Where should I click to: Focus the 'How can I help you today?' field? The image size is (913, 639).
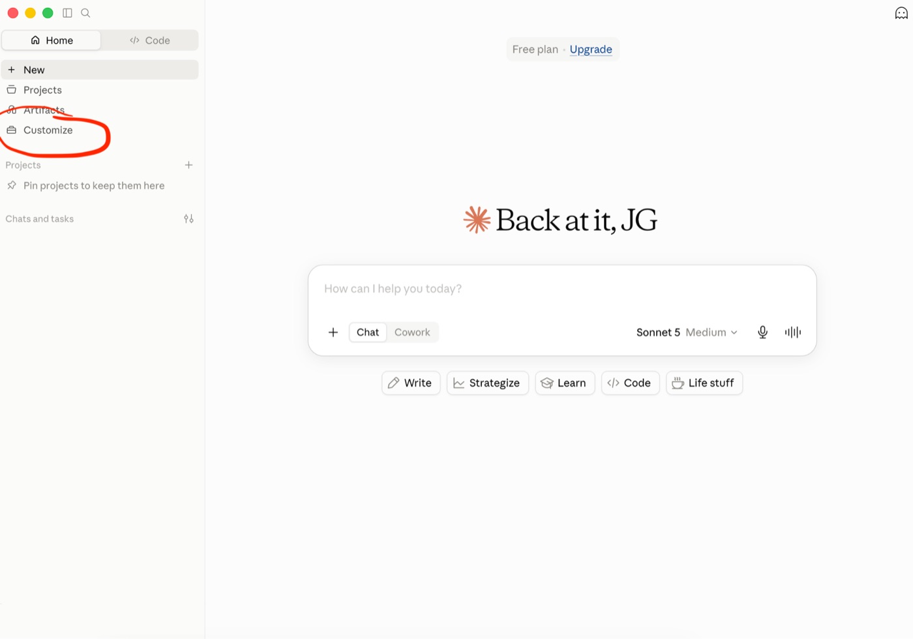[562, 289]
